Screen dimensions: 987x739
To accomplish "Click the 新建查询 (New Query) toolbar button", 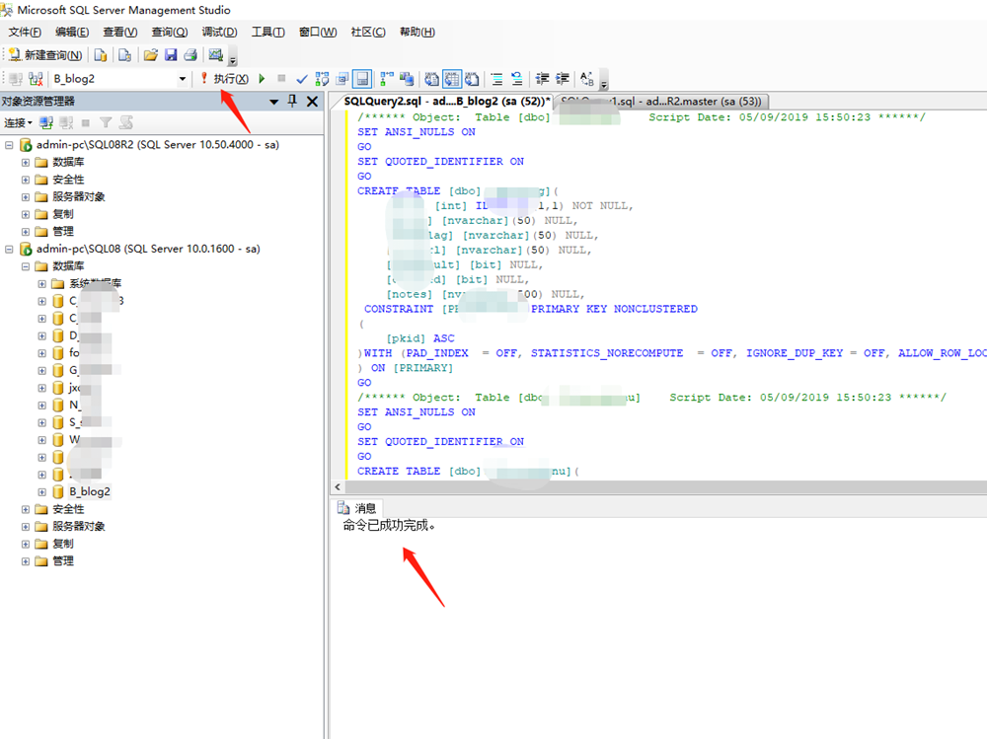I will (46, 55).
